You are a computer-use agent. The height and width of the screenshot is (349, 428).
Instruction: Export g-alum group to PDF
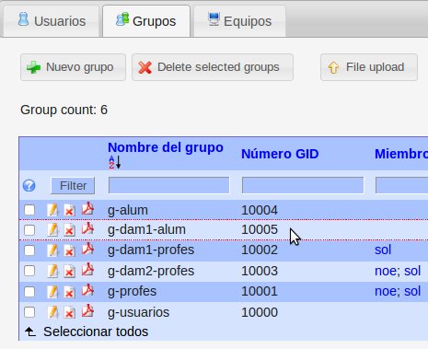point(87,209)
